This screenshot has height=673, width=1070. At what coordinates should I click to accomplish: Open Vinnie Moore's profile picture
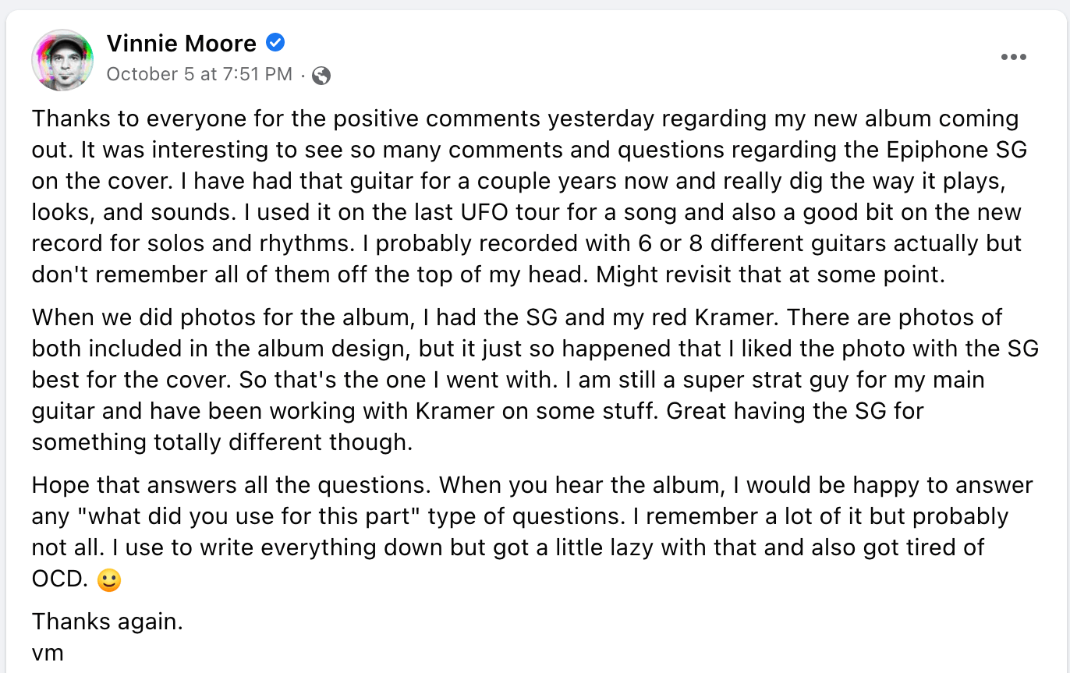coord(62,60)
